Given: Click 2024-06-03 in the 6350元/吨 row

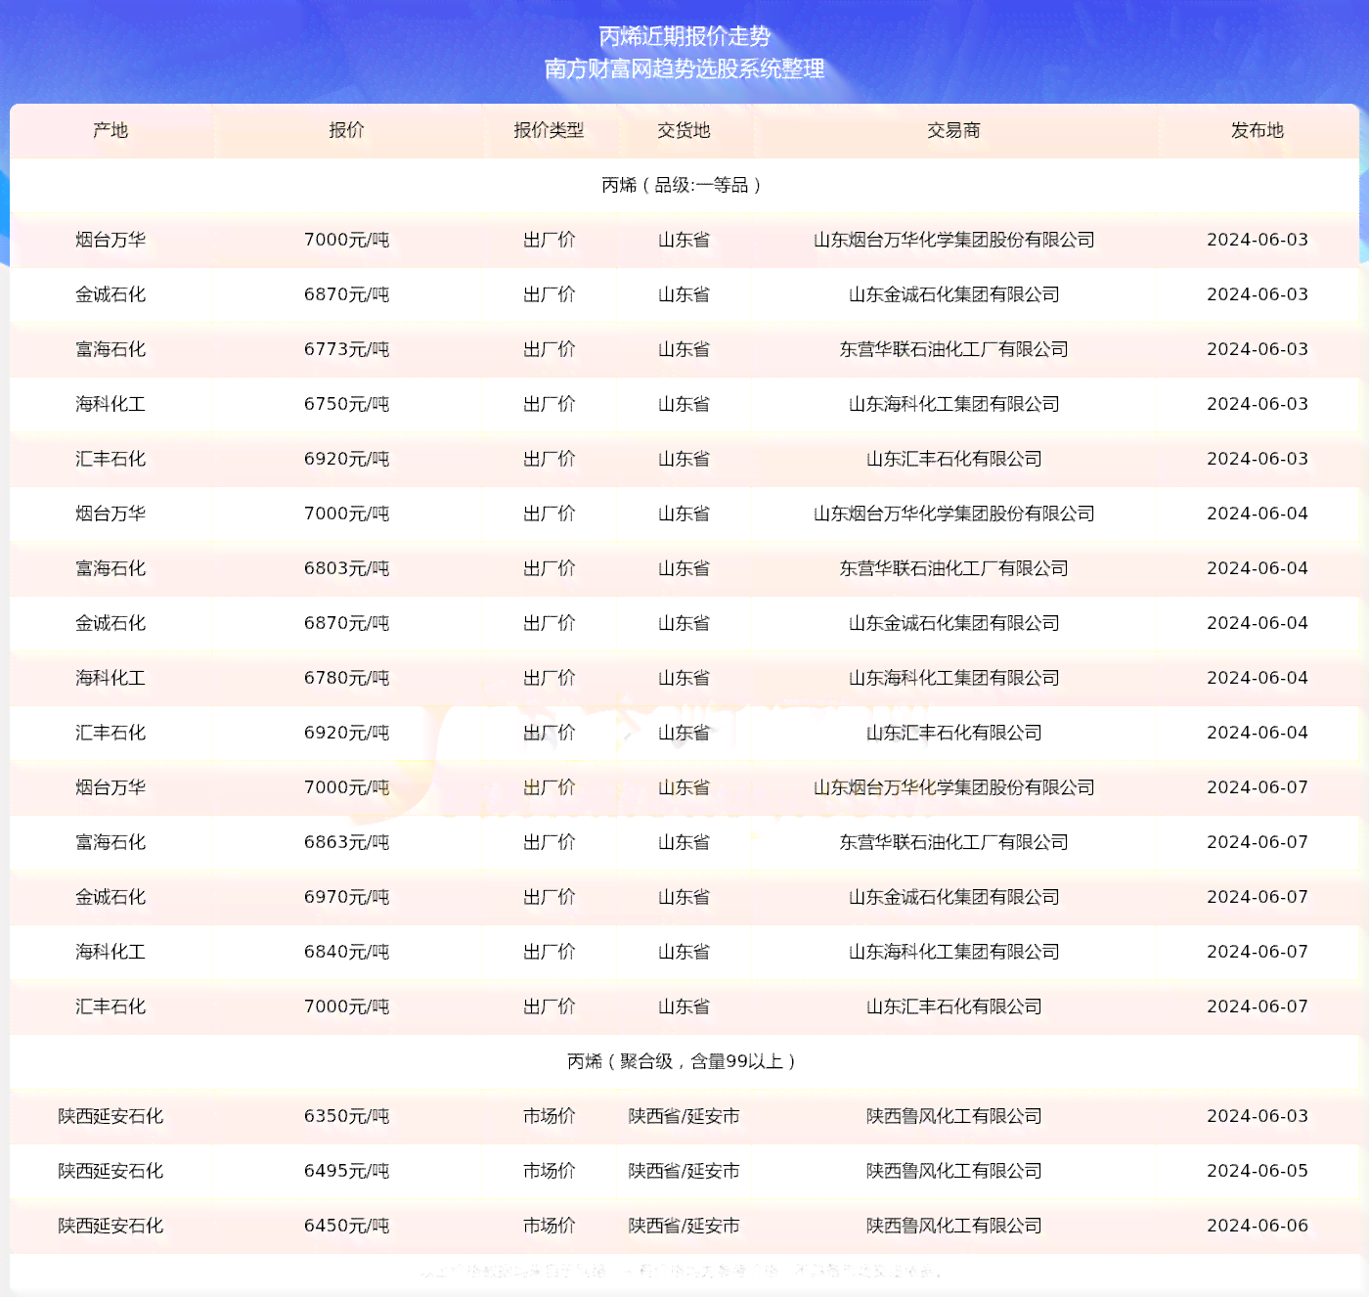Looking at the screenshot, I should pos(1257,1116).
